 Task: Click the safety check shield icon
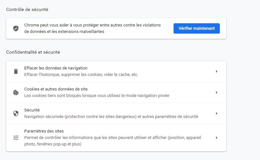pos(16,28)
